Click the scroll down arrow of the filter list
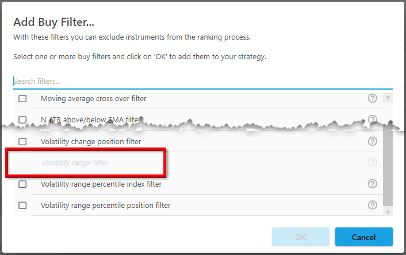Image resolution: width=406 pixels, height=255 pixels. [x=388, y=211]
